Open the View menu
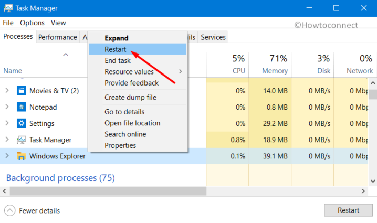This screenshot has height=223, width=377. click(58, 23)
